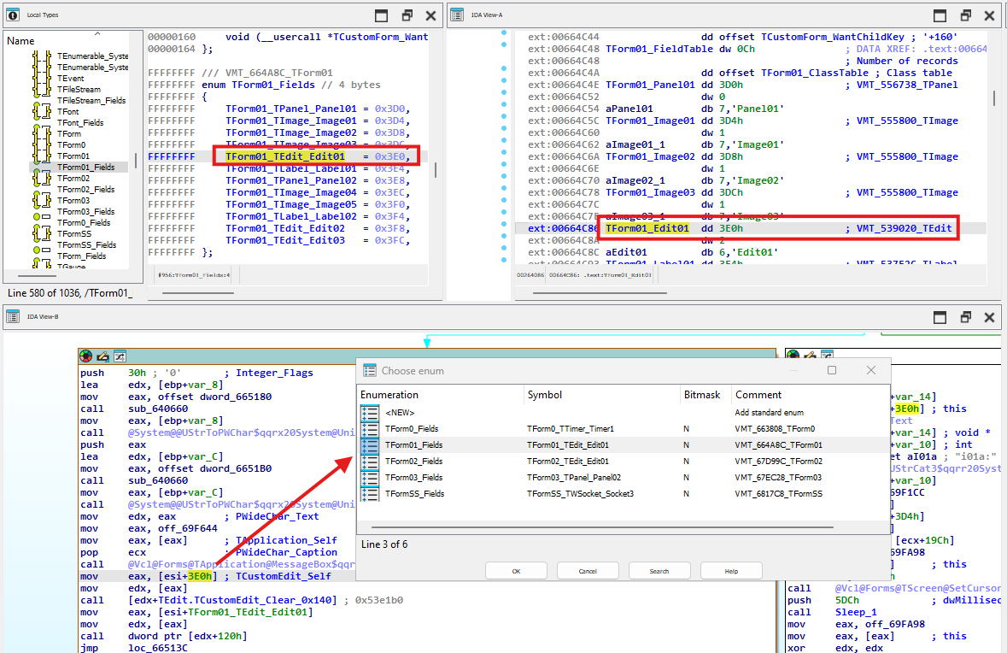
Task: Sort by Enumeration column header
Action: pos(441,395)
